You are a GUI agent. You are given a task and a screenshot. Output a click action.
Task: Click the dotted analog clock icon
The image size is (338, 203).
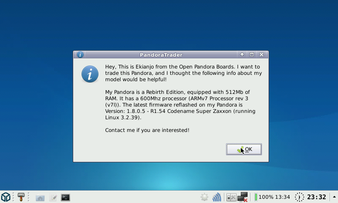(x=299, y=197)
